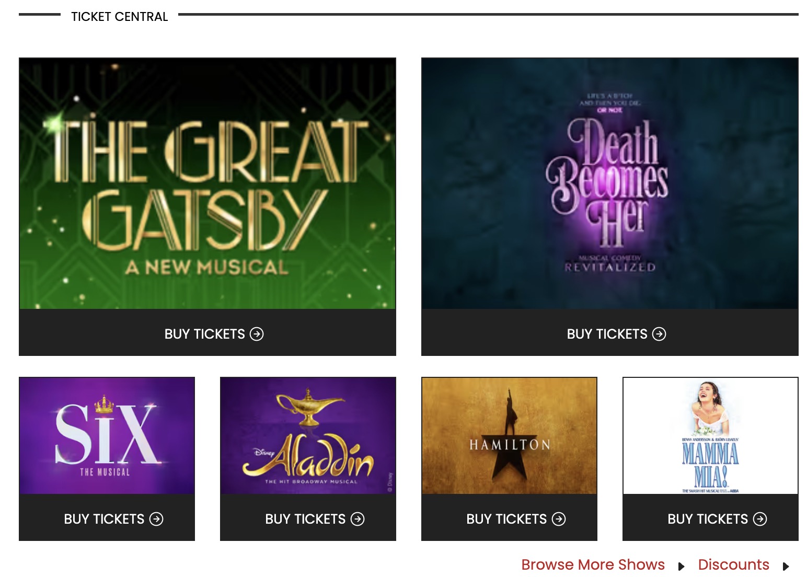Click the circled arrow under Death Becomes Her
Image resolution: width=807 pixels, height=577 pixels.
tap(659, 334)
